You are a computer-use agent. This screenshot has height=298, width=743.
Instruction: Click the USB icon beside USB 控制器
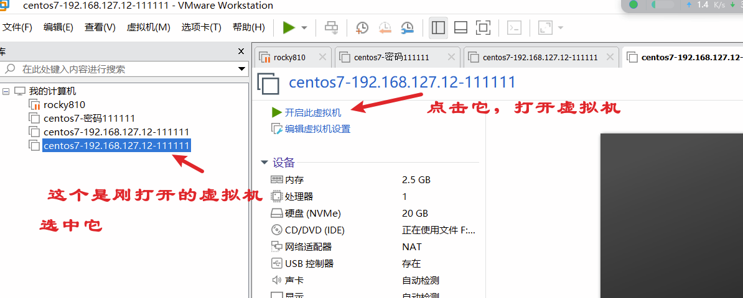pyautogui.click(x=276, y=263)
